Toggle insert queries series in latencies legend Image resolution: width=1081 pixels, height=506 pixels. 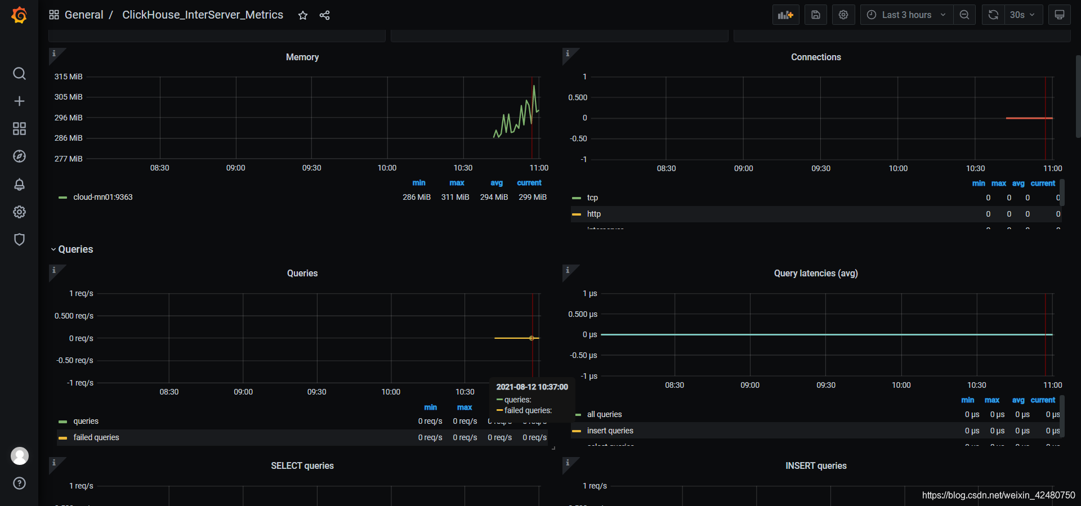pos(610,431)
